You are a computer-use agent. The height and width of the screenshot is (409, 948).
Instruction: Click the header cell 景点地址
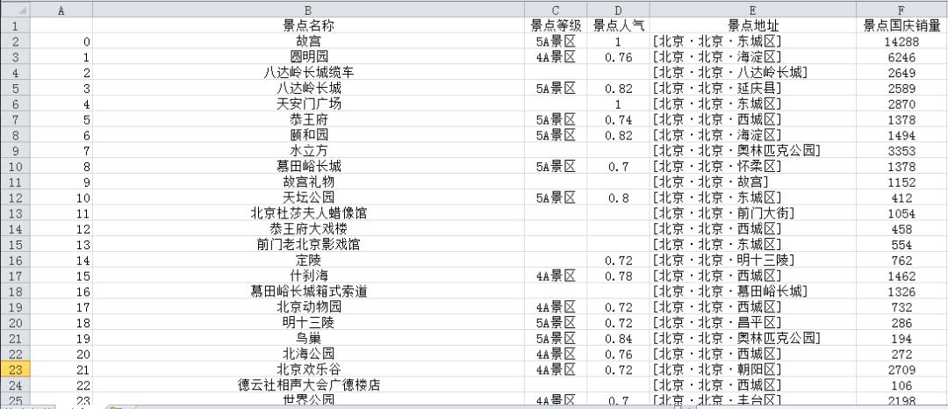[753, 25]
